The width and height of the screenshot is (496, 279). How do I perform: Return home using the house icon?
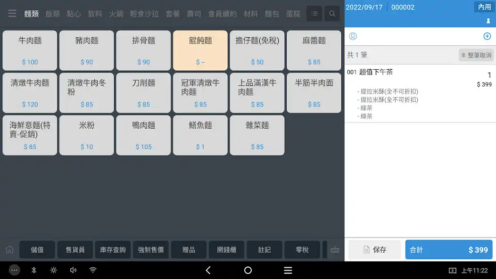point(9,250)
